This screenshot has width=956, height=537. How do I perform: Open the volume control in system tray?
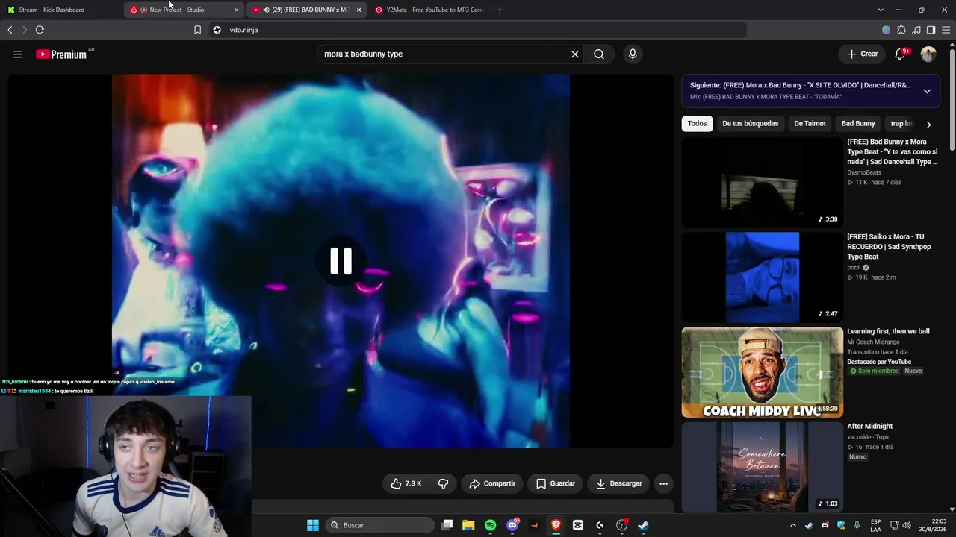[907, 525]
